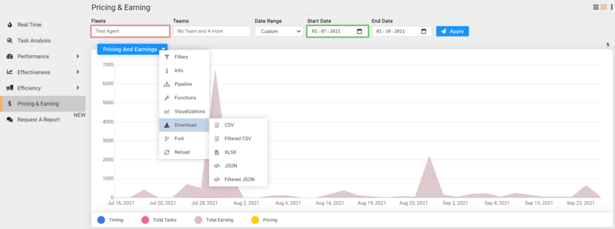
Task: Open the Start Date calendar picker icon
Action: click(360, 31)
